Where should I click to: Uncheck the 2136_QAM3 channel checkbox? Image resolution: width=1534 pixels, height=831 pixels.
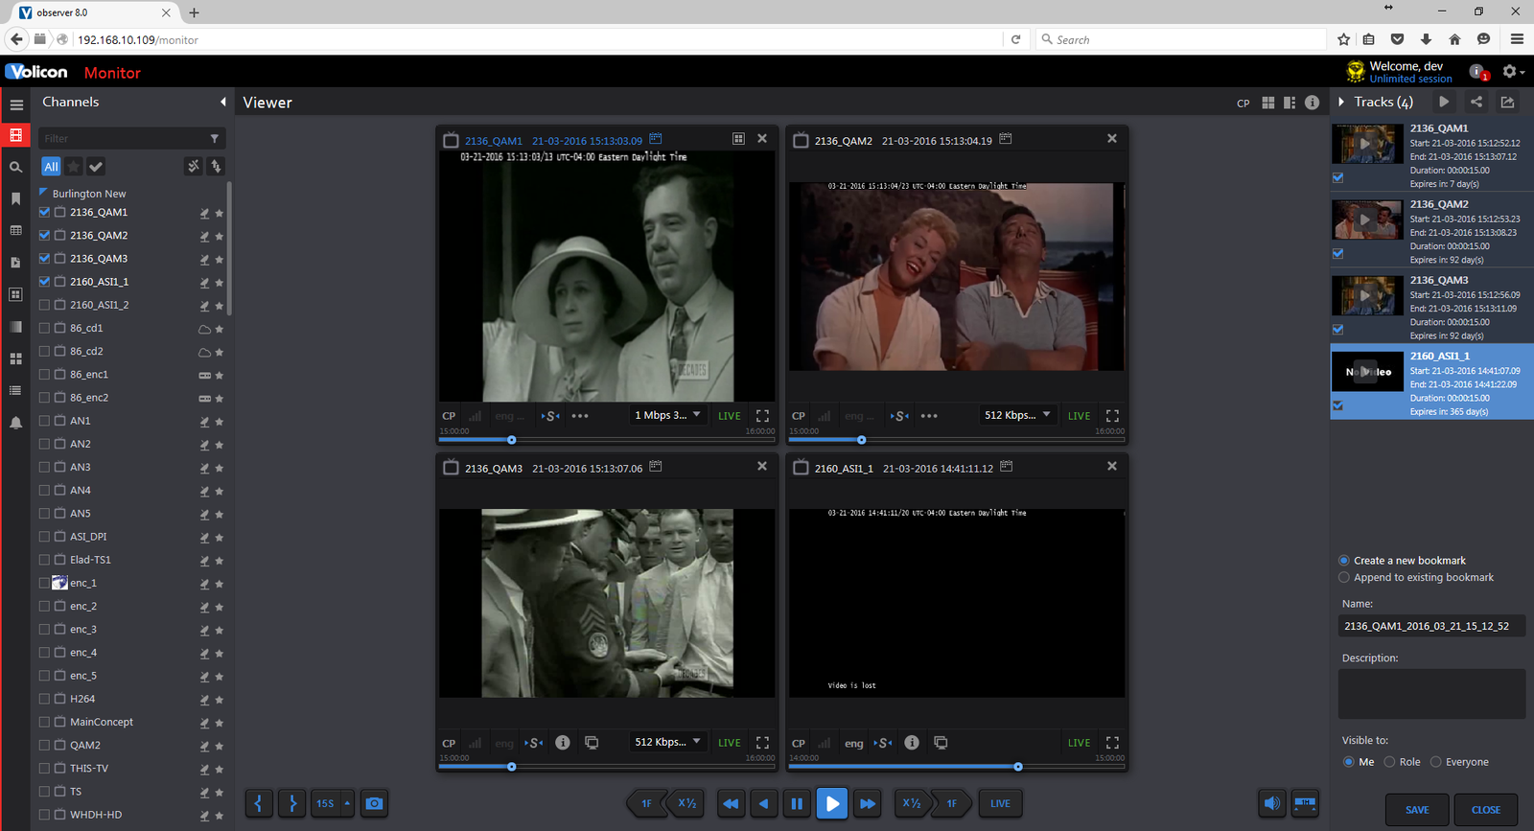click(44, 259)
